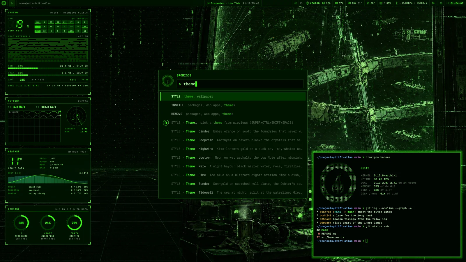Click the ~/projects/drift-atlas path in the top bar
The image size is (466, 262).
34,3
